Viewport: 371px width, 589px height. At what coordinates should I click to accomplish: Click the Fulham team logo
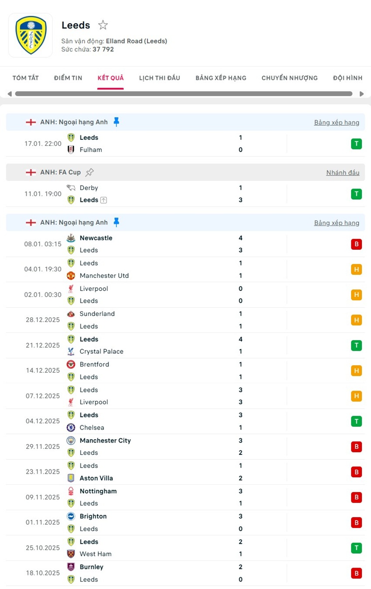pyautogui.click(x=71, y=149)
